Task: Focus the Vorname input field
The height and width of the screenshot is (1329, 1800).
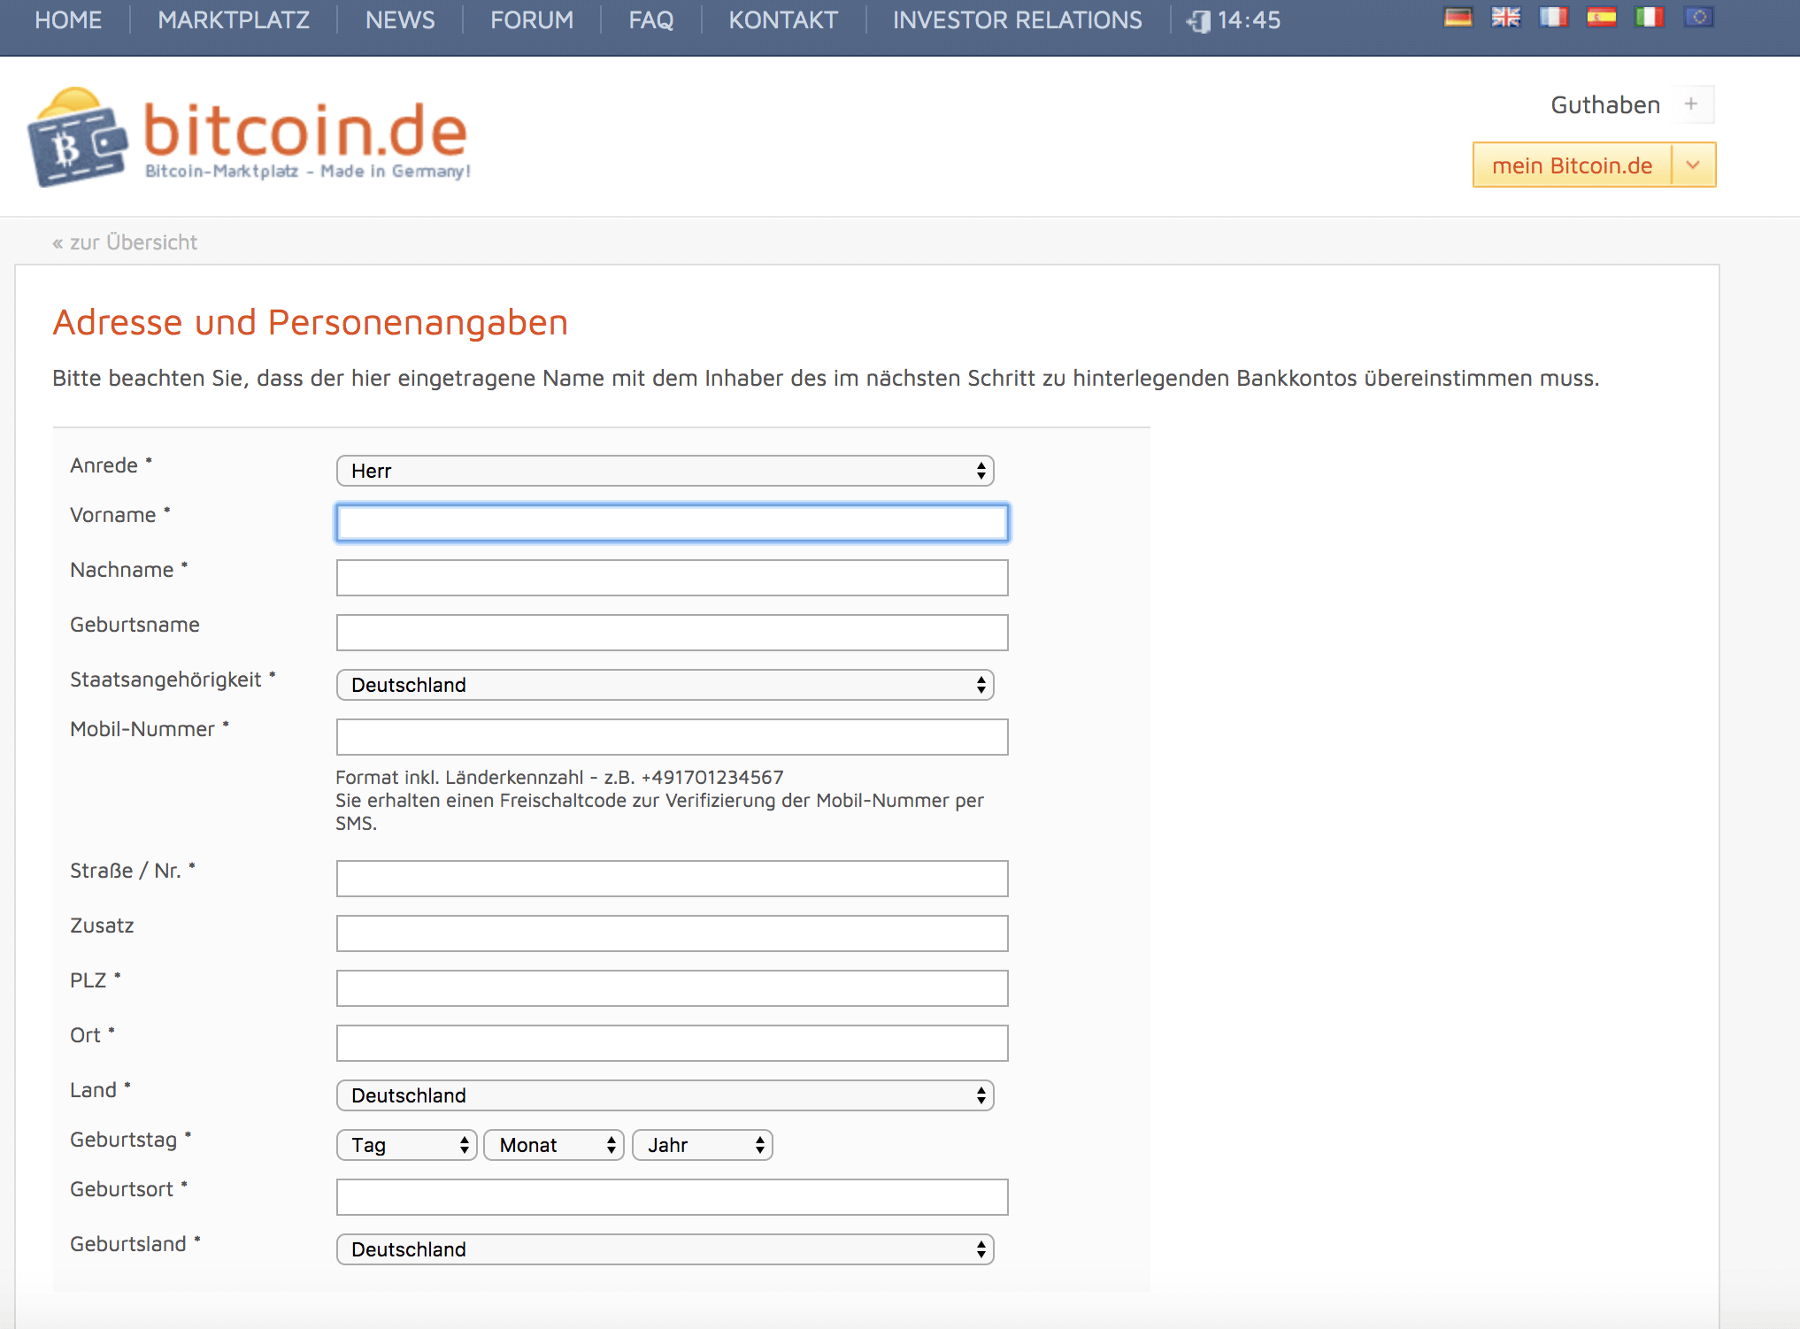Action: pos(673,523)
